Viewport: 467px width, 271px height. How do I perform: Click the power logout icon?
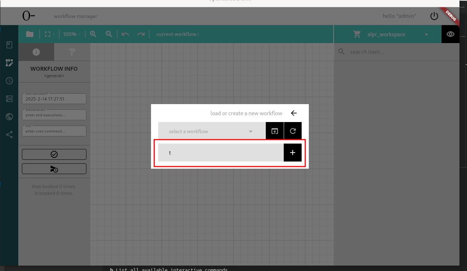(434, 16)
